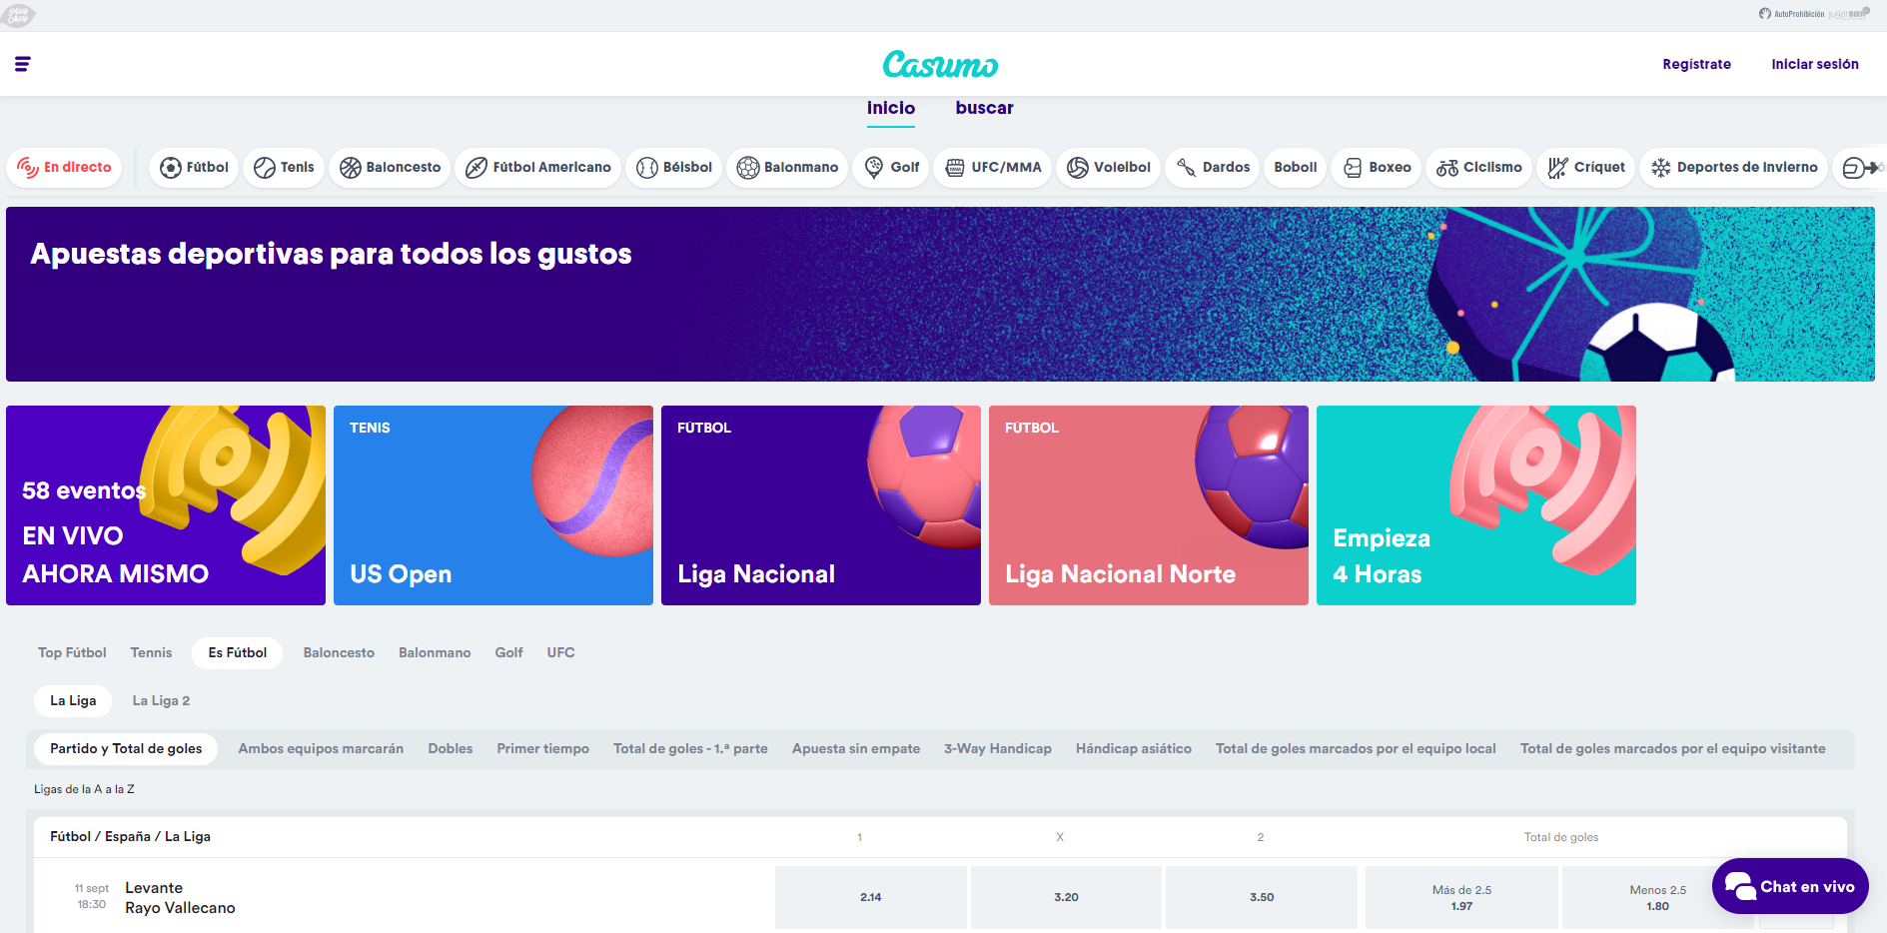This screenshot has width=1887, height=933.
Task: Open the Chat en vivo button
Action: pyautogui.click(x=1790, y=886)
